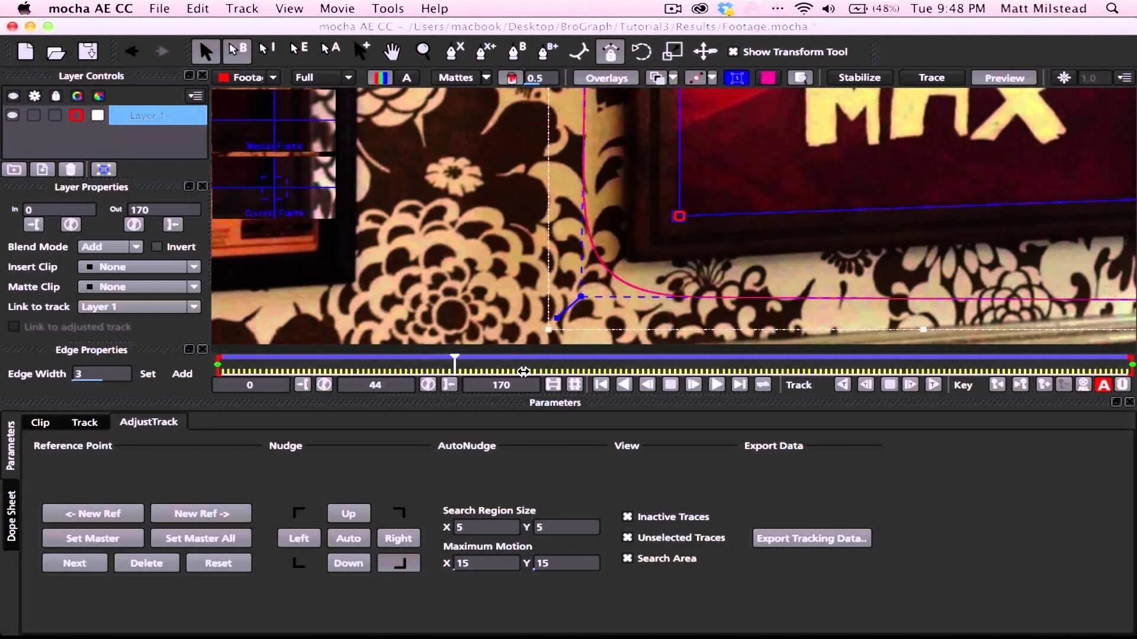Open the Blend Mode dropdown
Screen dimensions: 1137x639
(111, 247)
